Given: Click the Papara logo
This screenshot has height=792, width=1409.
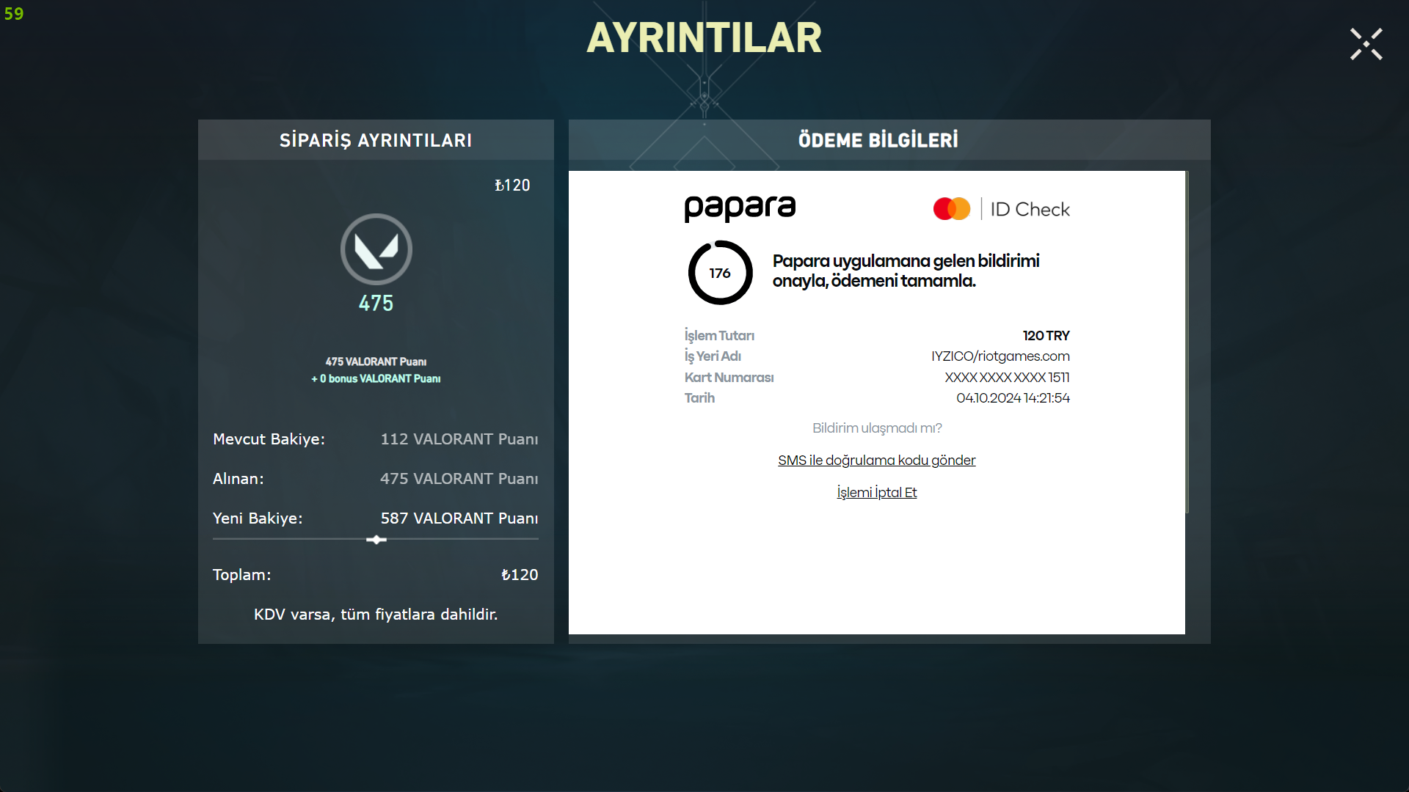Looking at the screenshot, I should [739, 208].
